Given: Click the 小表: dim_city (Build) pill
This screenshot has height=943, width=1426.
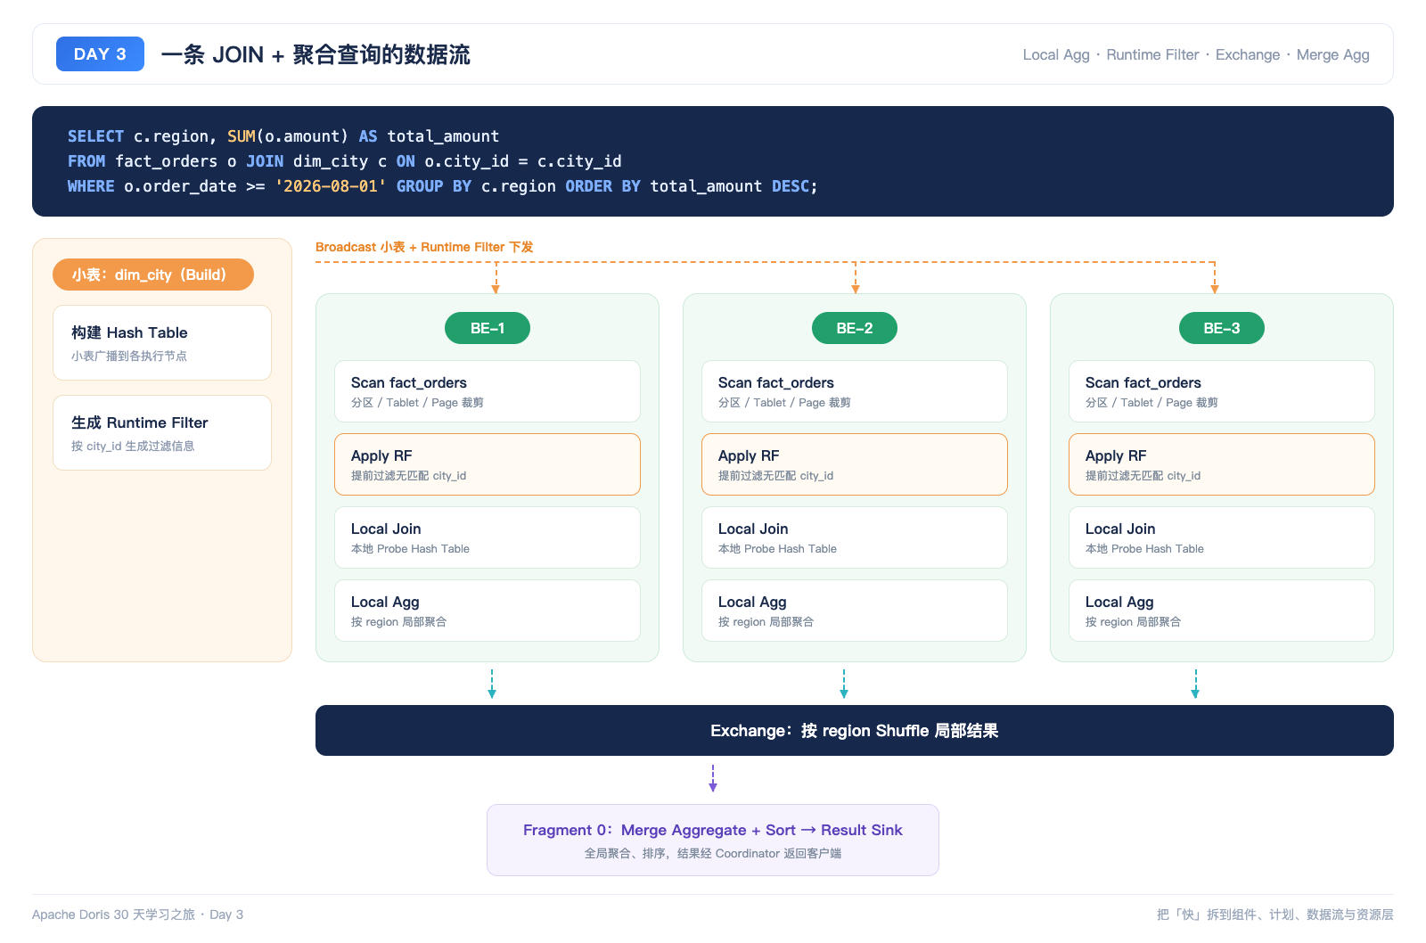Looking at the screenshot, I should (x=153, y=275).
